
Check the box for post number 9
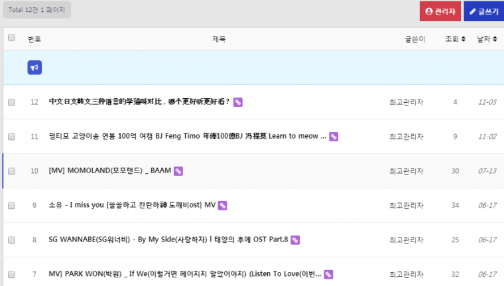click(x=11, y=206)
